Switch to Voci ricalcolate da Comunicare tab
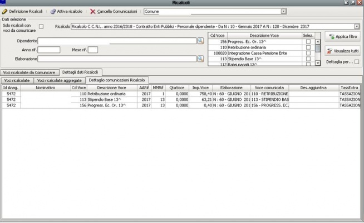This screenshot has height=223, width=364. click(29, 72)
